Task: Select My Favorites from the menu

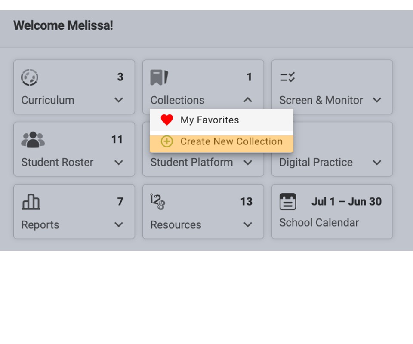Action: pos(222,120)
